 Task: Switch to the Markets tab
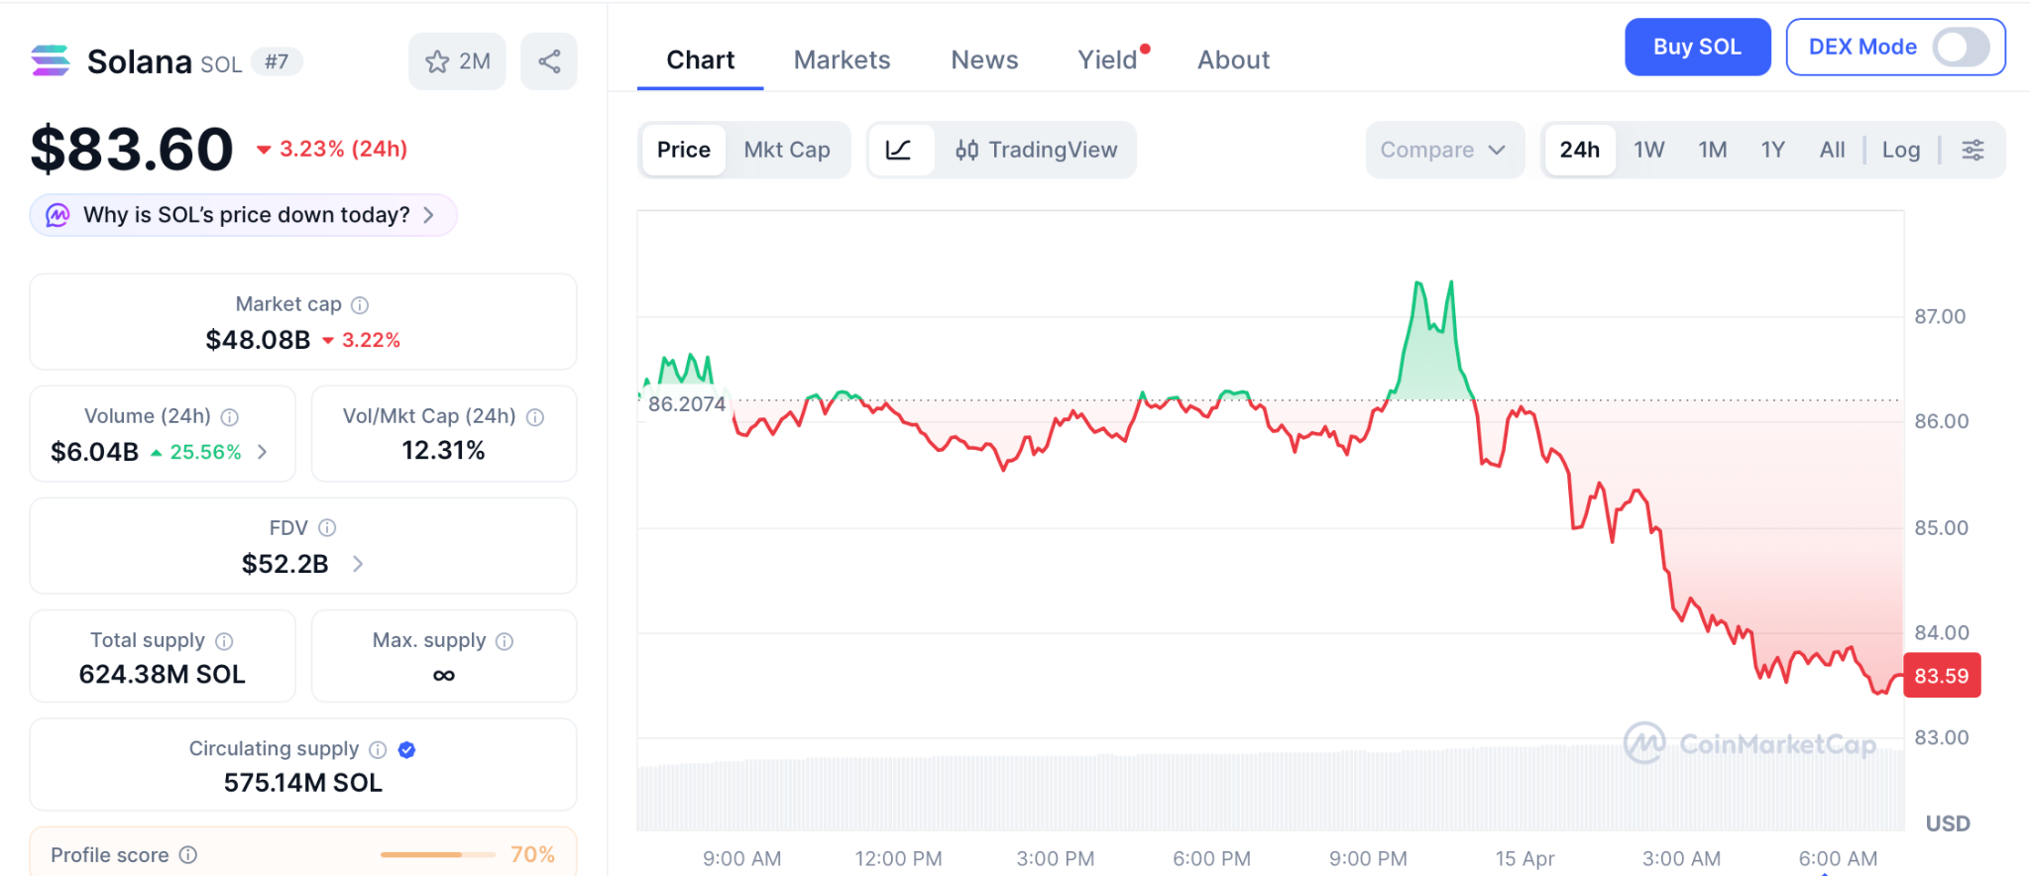pos(842,60)
